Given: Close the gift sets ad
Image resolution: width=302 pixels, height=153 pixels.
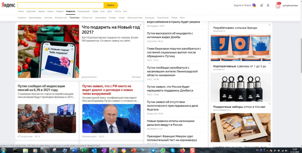Looking at the screenshot, I should (x=269, y=104).
